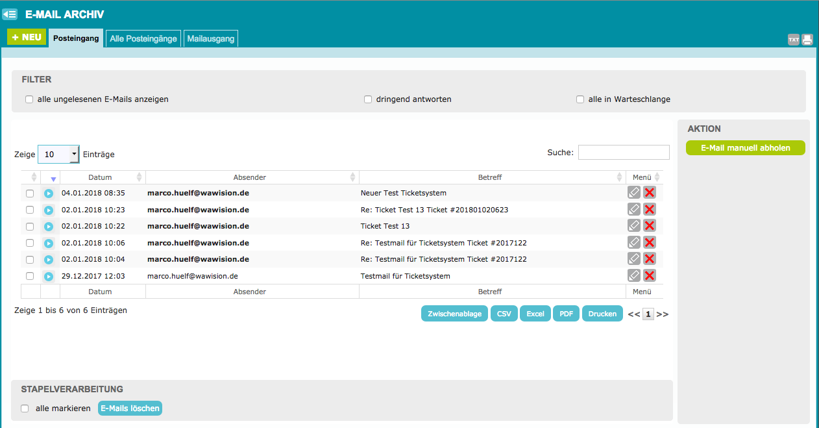Delete the 'Neuer Test Ticketsystem' email
Image resolution: width=819 pixels, height=428 pixels.
[650, 193]
